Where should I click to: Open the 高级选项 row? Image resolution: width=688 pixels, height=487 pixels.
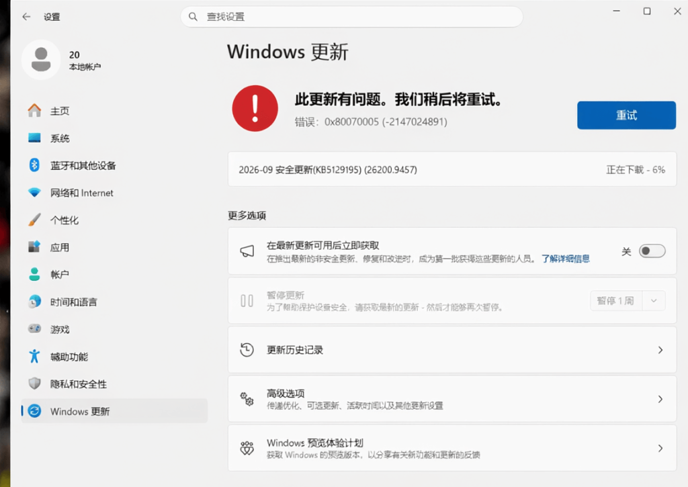coord(452,399)
